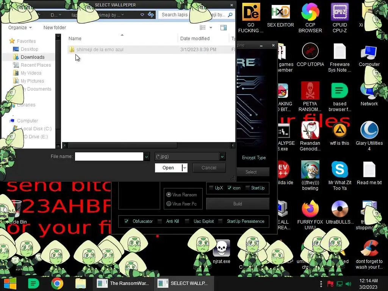This screenshot has height=291, width=388.
Task: Click the volume icon in system tray
Action: click(349, 284)
